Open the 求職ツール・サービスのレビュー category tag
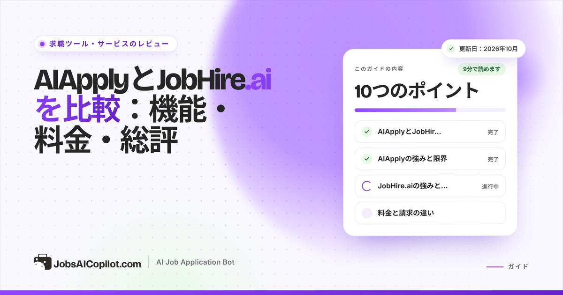 (106, 44)
